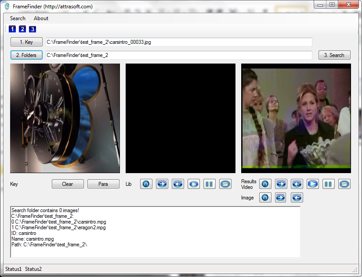This screenshot has height=277, width=362.
Task: Click the black Lib preview pane
Action: pos(181,118)
